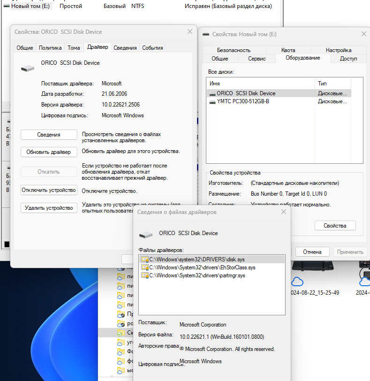Click the Отмена button
The image size is (370, 381).
coord(312,252)
